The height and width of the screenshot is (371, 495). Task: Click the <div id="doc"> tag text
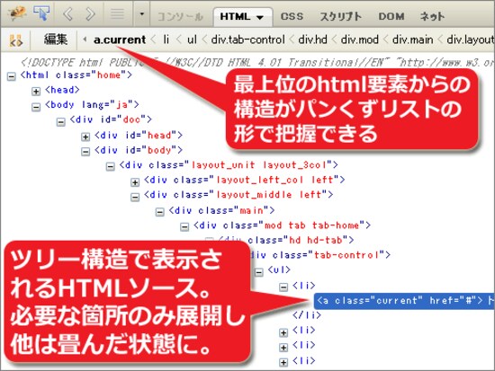(x=111, y=119)
